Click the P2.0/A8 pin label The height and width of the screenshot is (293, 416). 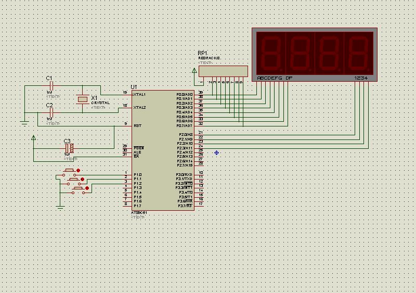pyautogui.click(x=186, y=135)
